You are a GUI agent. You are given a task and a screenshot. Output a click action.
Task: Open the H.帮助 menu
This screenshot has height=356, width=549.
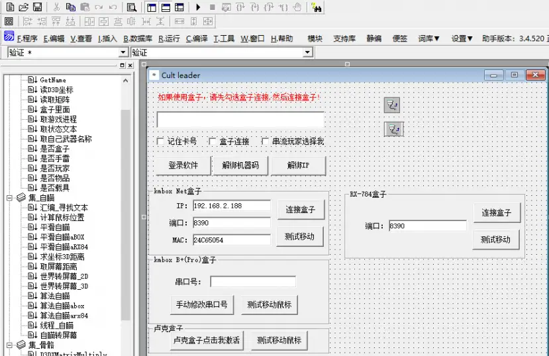coord(282,38)
